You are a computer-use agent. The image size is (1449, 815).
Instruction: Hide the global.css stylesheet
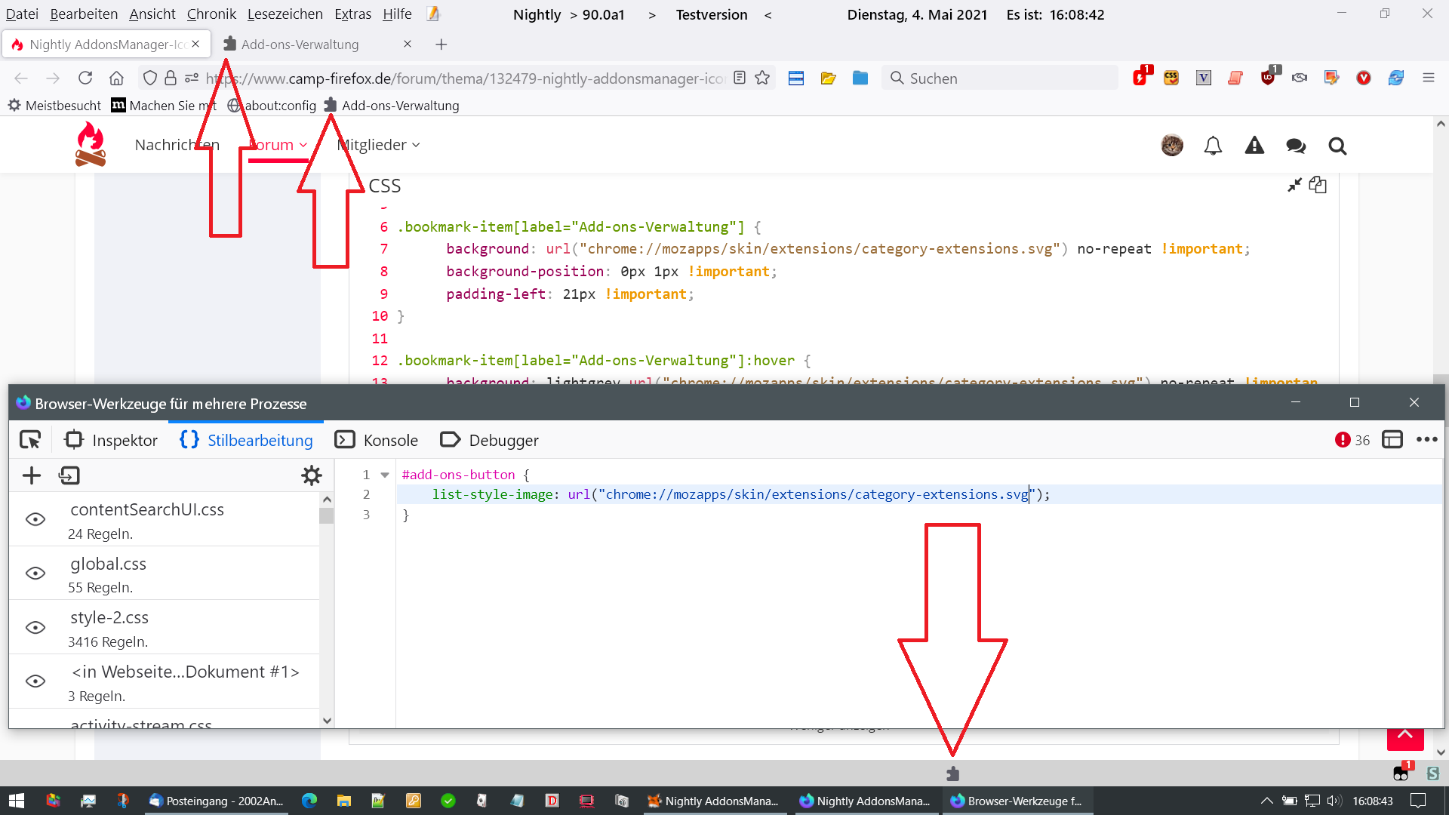pos(35,574)
